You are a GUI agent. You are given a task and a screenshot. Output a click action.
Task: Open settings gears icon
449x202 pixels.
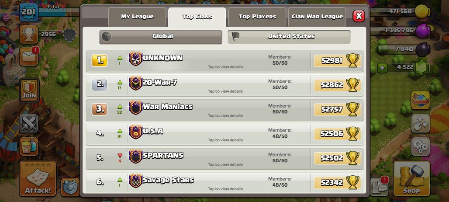(x=420, y=147)
